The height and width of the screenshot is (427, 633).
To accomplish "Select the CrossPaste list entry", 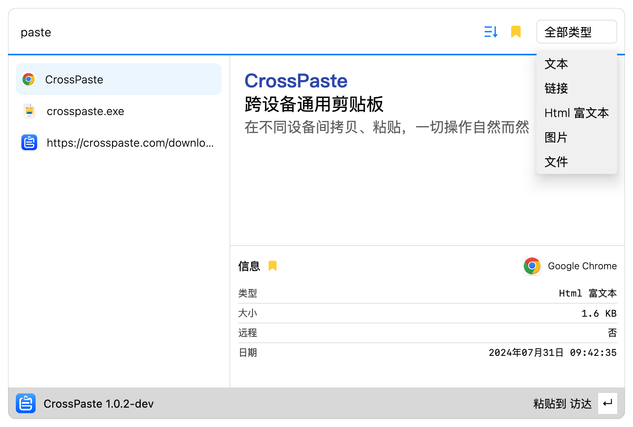I will pyautogui.click(x=119, y=79).
